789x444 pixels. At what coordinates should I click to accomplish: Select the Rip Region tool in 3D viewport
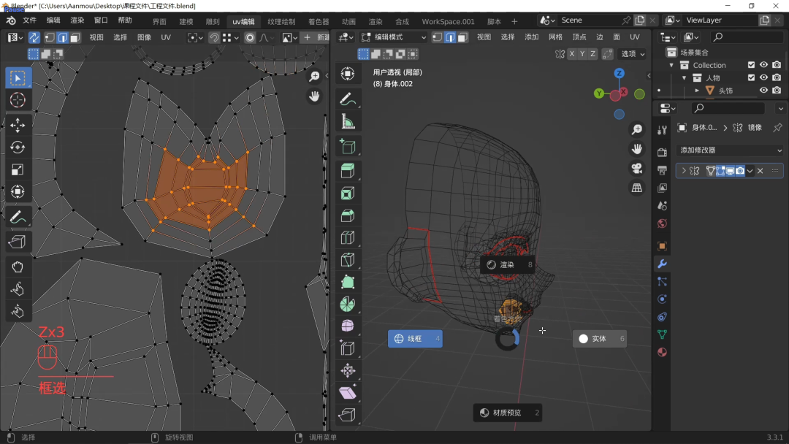(x=348, y=415)
